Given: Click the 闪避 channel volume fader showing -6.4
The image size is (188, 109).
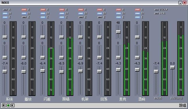Looking at the screenshot, I should 42,71.
